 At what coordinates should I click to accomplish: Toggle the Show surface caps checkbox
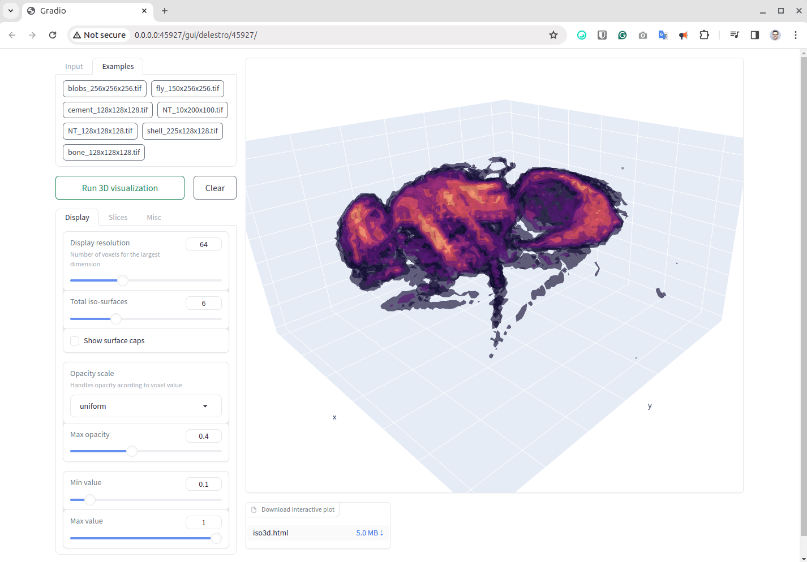[x=75, y=340]
